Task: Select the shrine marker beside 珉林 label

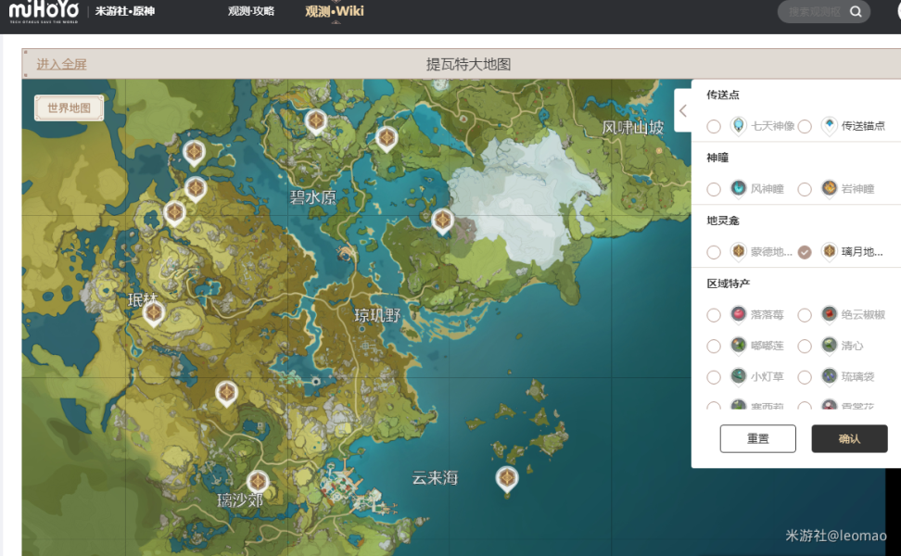Action: (154, 314)
